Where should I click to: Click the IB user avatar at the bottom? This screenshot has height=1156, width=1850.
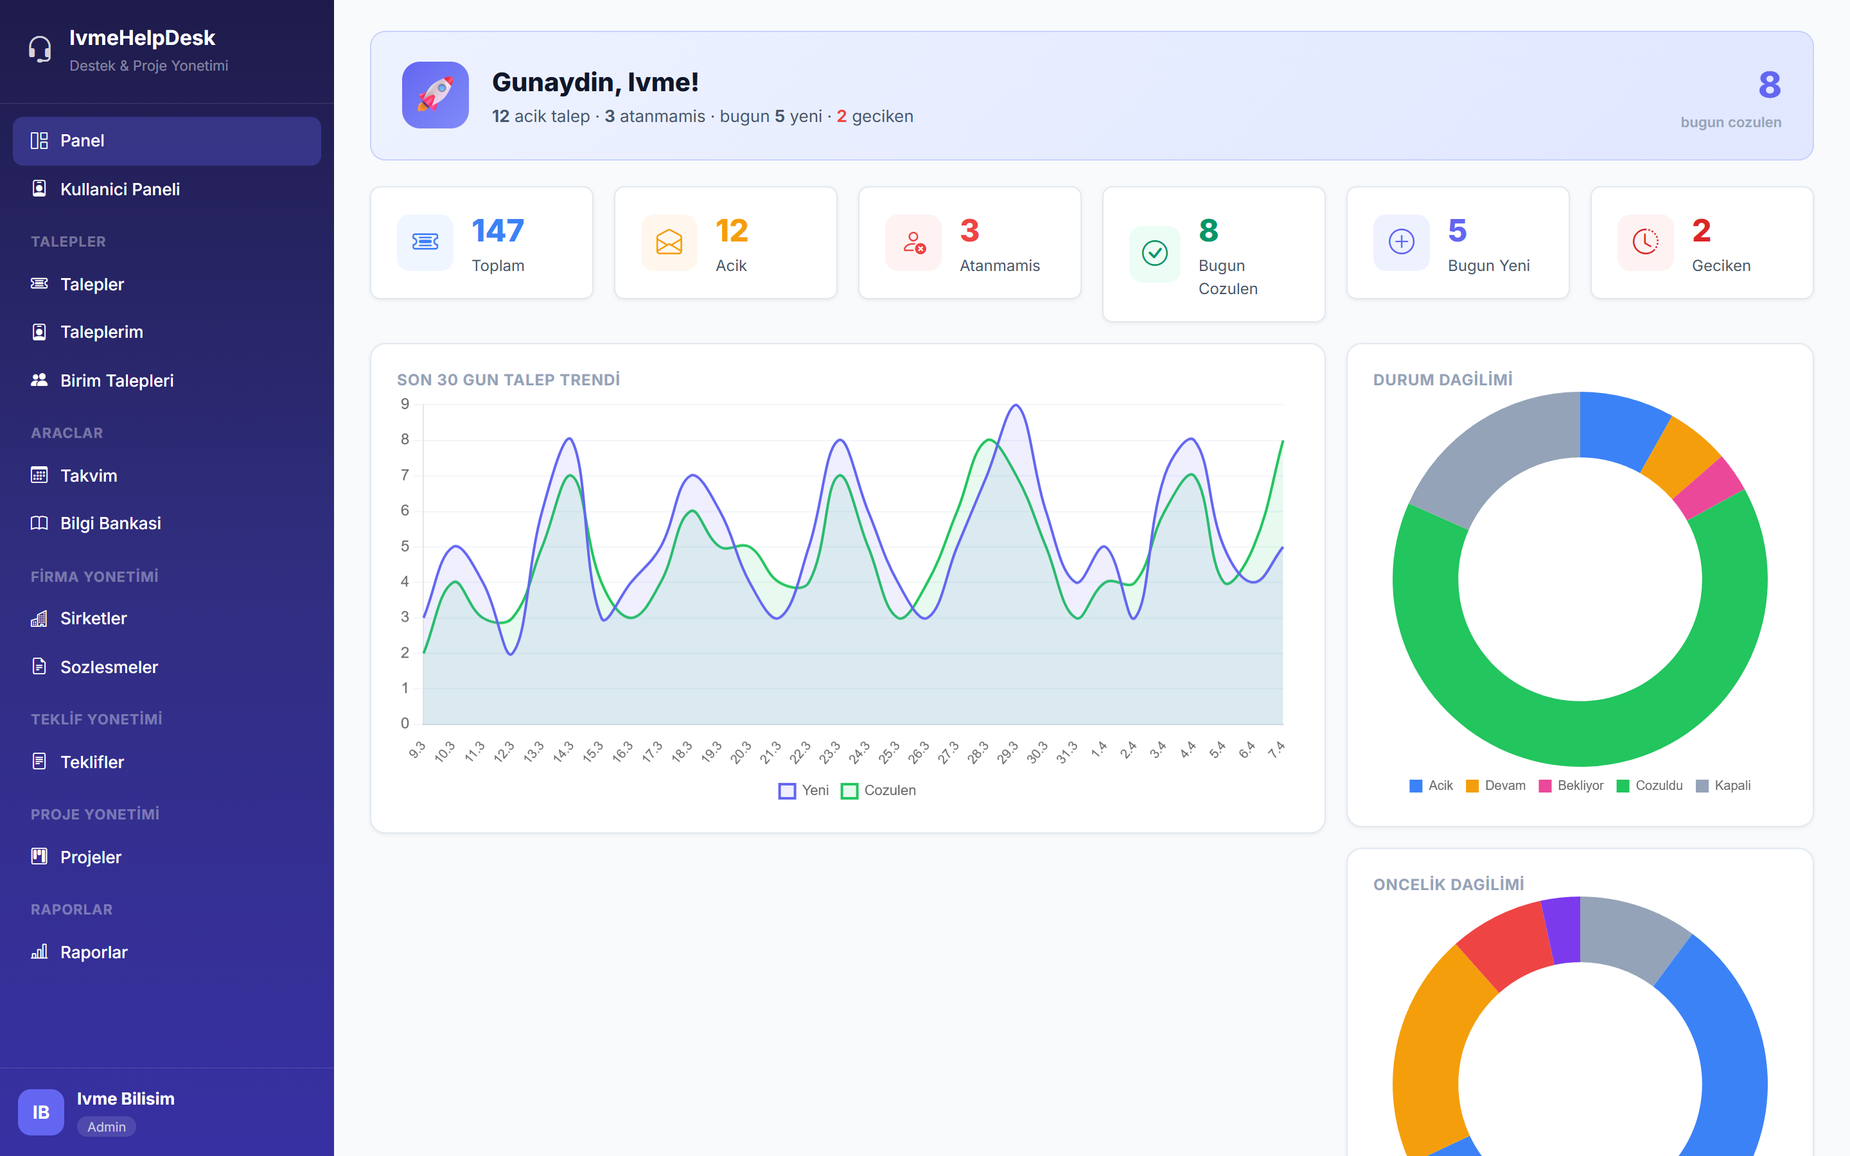click(x=41, y=1112)
